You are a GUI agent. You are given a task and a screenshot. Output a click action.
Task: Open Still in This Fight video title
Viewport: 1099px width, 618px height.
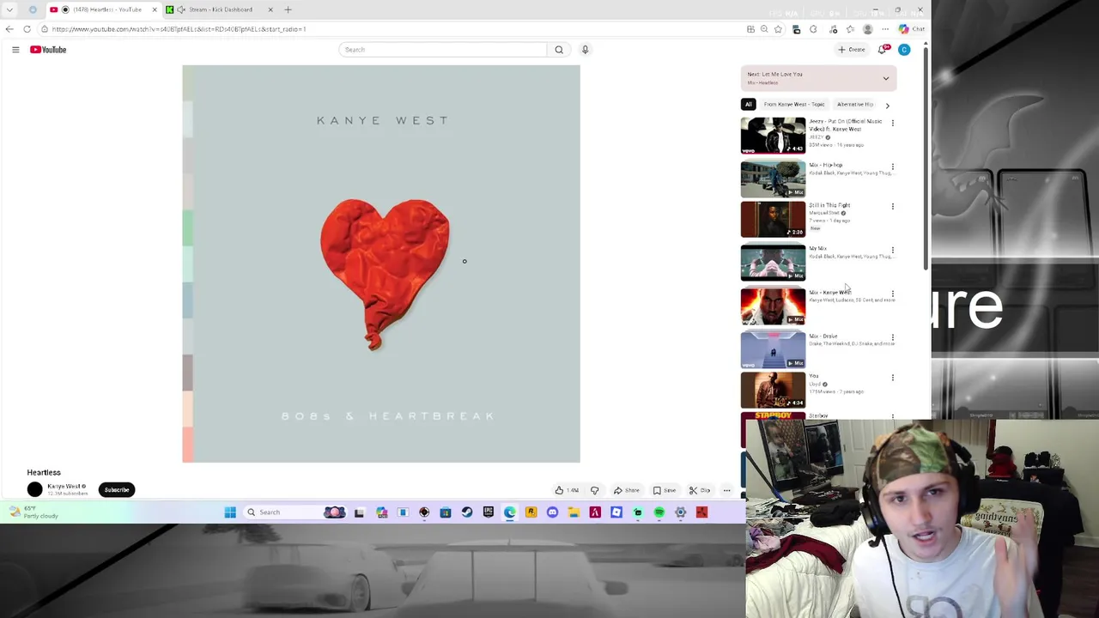tap(829, 205)
